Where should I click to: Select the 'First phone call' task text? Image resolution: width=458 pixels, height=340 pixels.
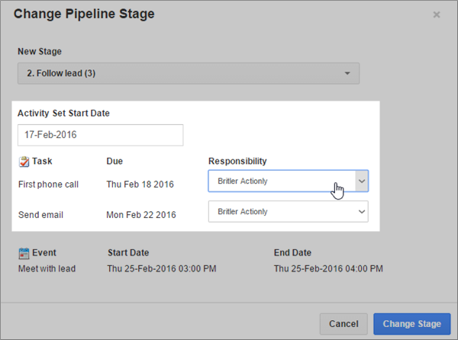click(48, 184)
